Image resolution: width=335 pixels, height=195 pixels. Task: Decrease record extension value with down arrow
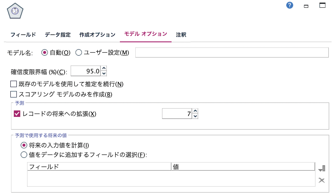195,116
